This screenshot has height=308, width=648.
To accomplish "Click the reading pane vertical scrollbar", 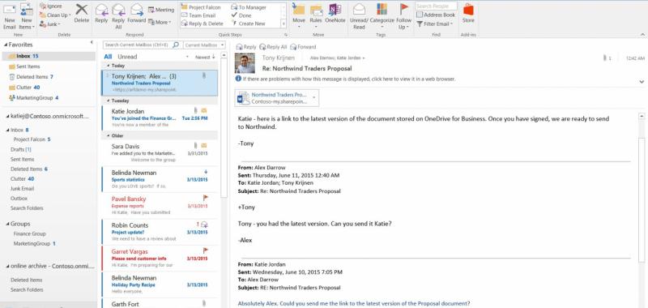I will (642, 200).
